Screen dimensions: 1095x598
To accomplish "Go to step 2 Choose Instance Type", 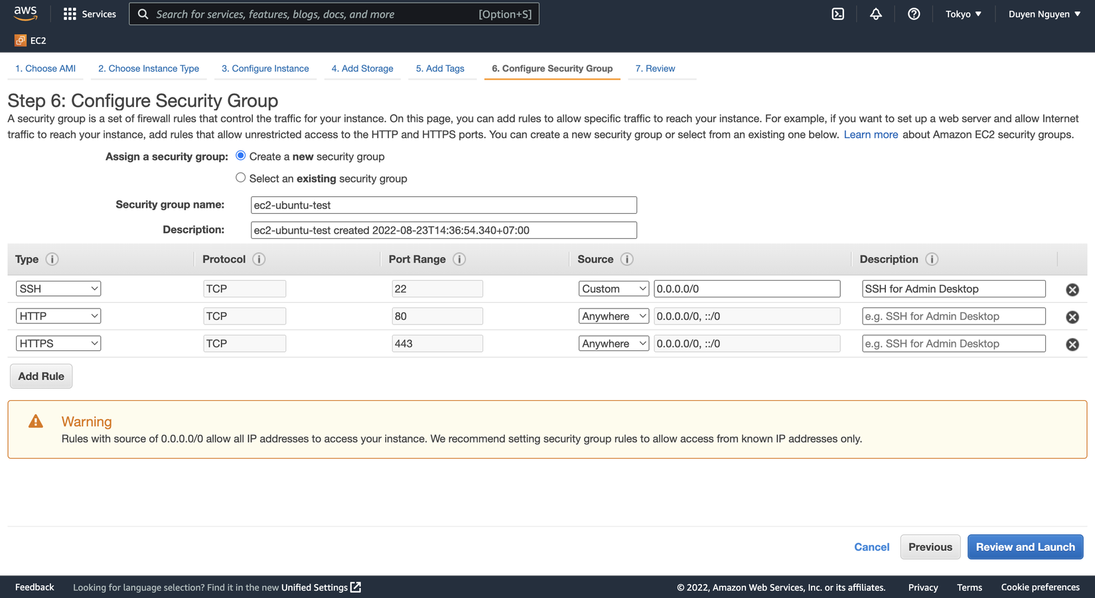I will (149, 68).
